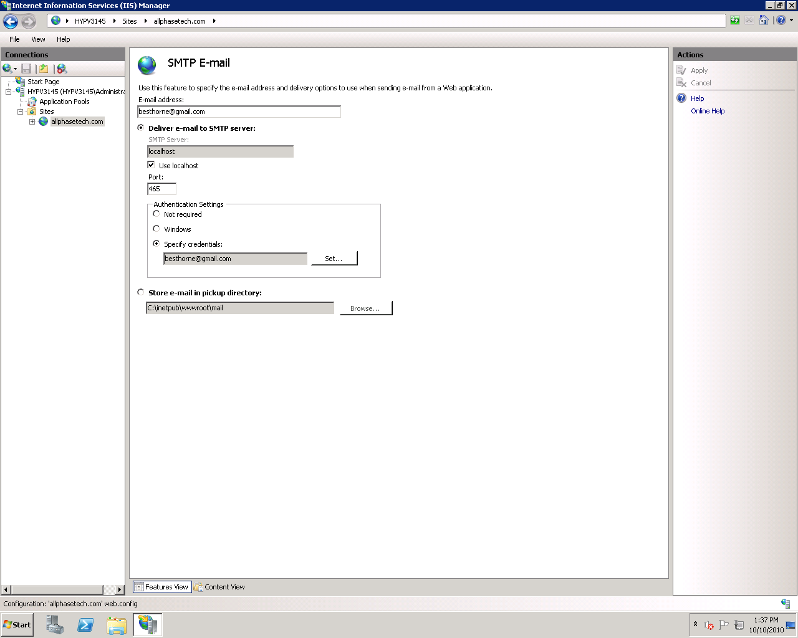
Task: Click the Back navigation arrow
Action: (x=11, y=22)
